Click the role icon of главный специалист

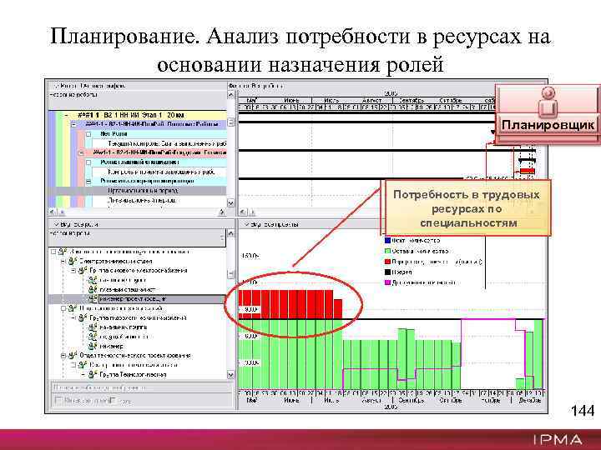[93, 290]
